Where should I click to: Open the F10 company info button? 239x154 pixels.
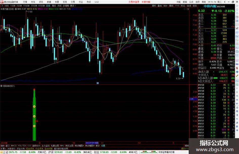[177, 6]
